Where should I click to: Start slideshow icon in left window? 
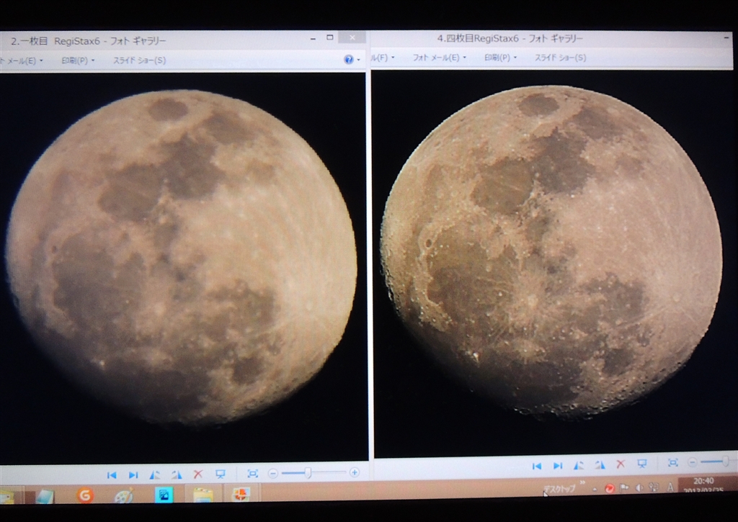(220, 474)
